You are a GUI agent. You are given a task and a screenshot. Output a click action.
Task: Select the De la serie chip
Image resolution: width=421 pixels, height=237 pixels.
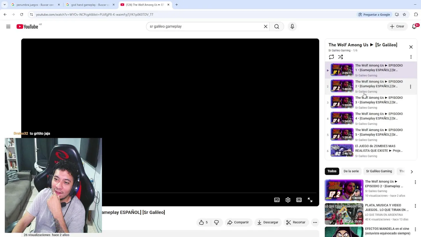coord(351,171)
